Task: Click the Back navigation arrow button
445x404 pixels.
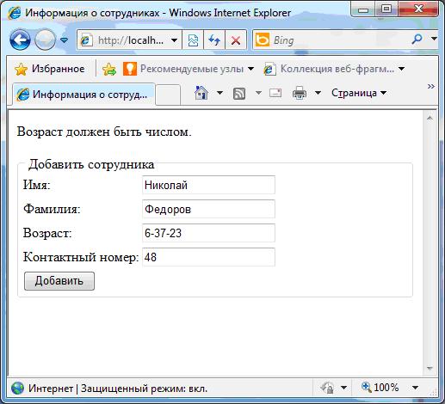Action: tap(20, 40)
